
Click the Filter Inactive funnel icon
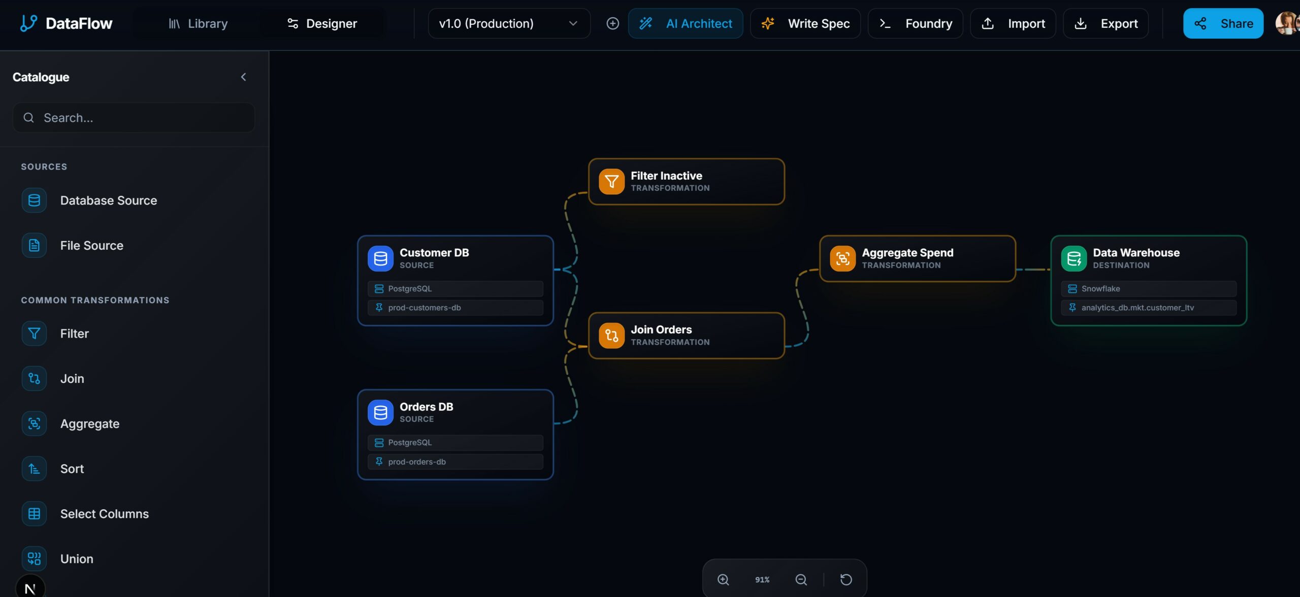pyautogui.click(x=611, y=182)
